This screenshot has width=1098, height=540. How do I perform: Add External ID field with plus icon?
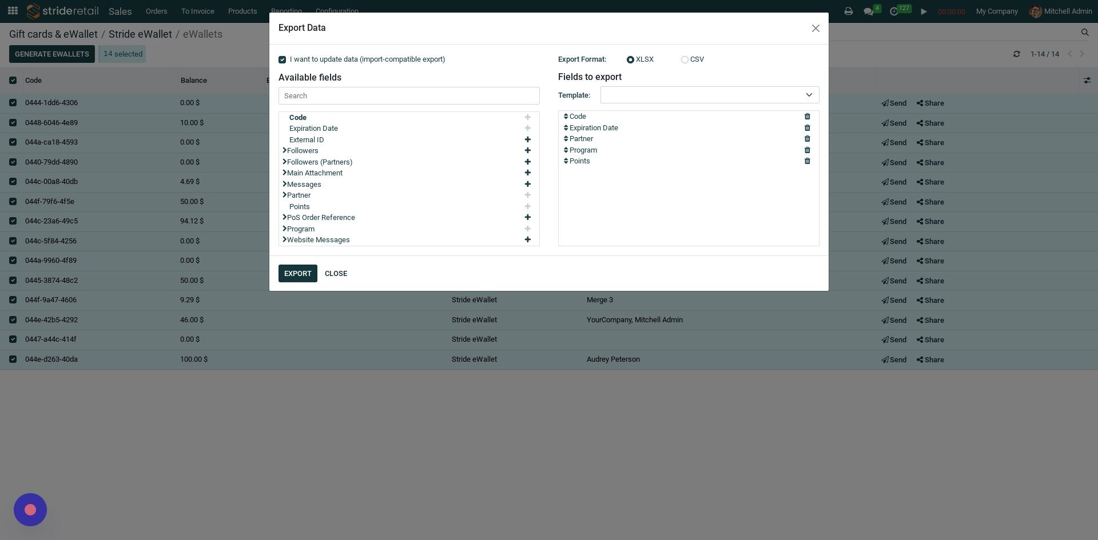click(527, 140)
